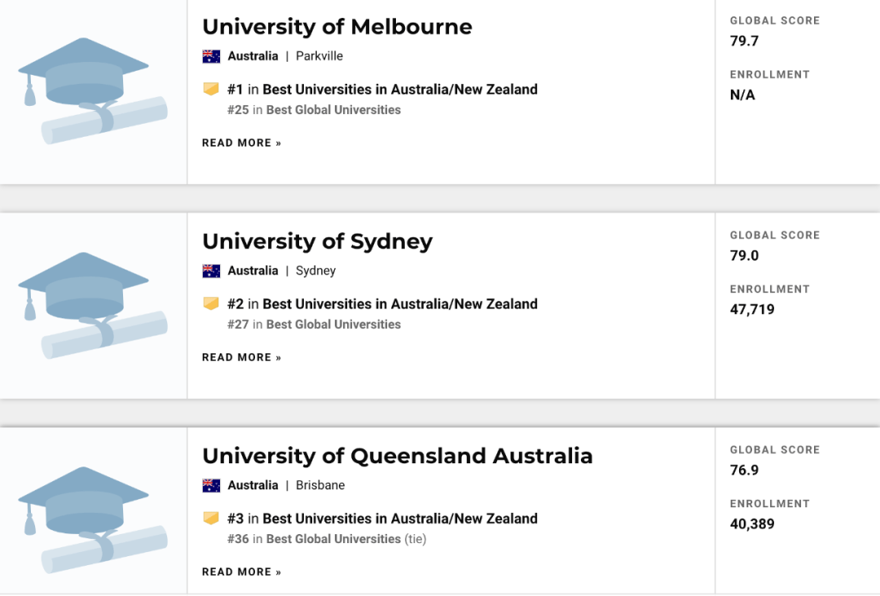
Task: Click Read More under University of Queensland
Action: (241, 572)
